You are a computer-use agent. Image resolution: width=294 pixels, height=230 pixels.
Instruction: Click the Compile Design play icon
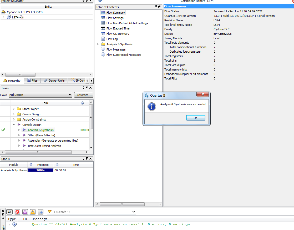pyautogui.click(x=19, y=124)
